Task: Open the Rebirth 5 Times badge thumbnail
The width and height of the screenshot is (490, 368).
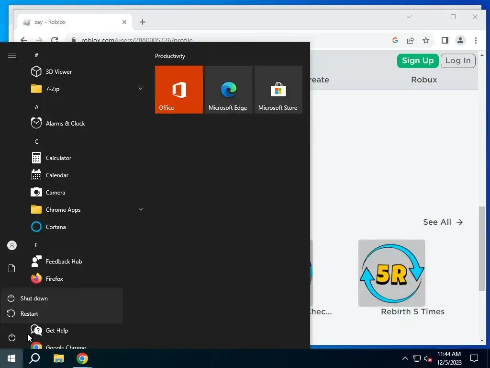Action: click(x=391, y=273)
